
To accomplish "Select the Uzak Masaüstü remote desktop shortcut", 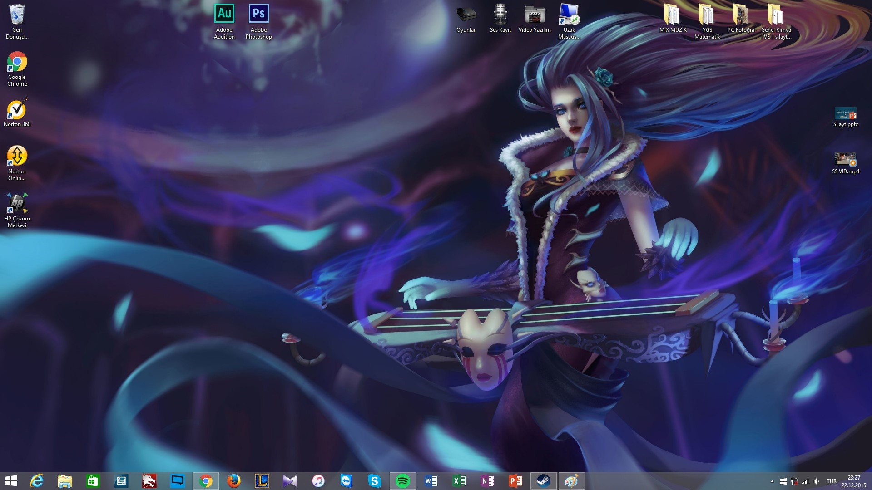I will pos(569,21).
